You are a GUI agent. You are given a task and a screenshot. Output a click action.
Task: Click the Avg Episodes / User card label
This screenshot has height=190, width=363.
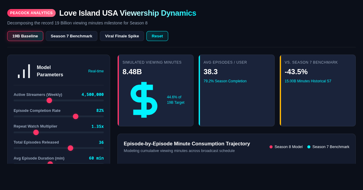pos(225,62)
